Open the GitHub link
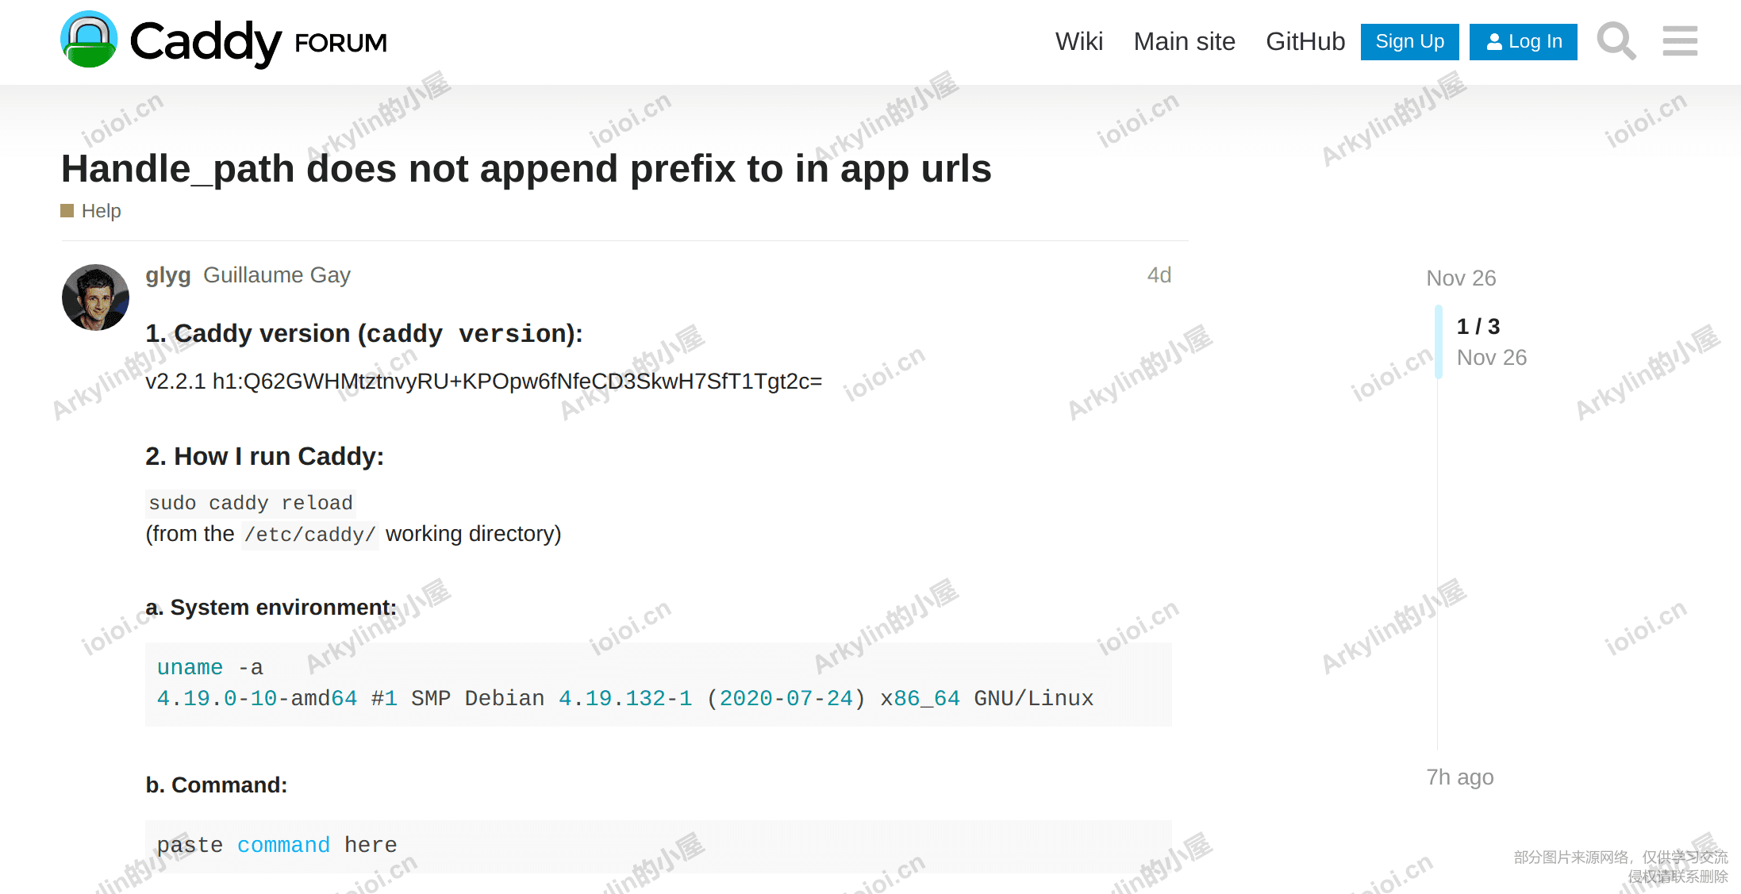 coord(1305,41)
